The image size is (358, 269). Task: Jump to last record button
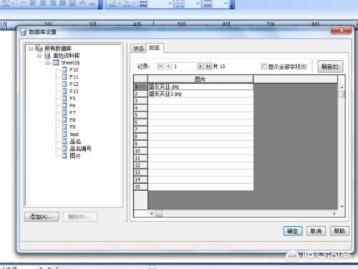(x=208, y=67)
